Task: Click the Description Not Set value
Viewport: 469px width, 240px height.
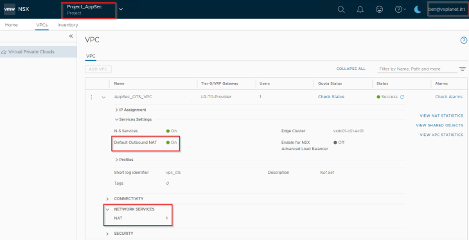Action: click(x=326, y=173)
